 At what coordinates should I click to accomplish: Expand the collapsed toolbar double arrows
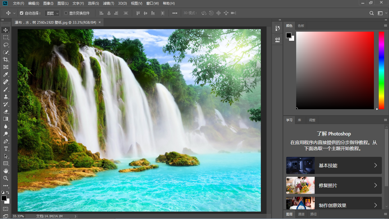click(x=3, y=20)
